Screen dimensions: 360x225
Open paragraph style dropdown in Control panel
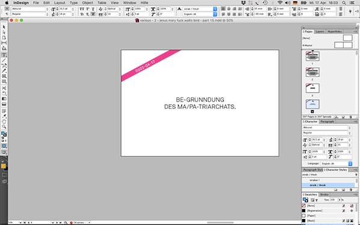[x=215, y=9]
